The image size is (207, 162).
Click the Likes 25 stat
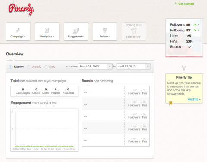[x=181, y=36]
